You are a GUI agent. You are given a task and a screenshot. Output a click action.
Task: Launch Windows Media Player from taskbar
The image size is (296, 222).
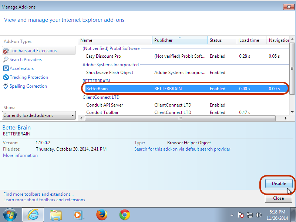pyautogui.click(x=78, y=215)
